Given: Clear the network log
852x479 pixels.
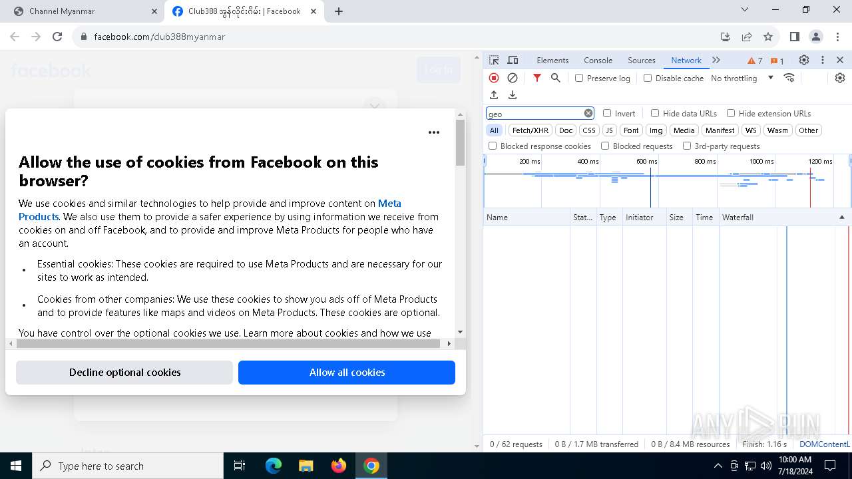Looking at the screenshot, I should 513,78.
